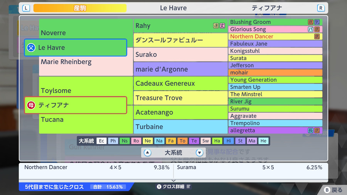This screenshot has height=195, width=347.
Task: Click the Ma lineage color swatch
Action: (x=252, y=141)
